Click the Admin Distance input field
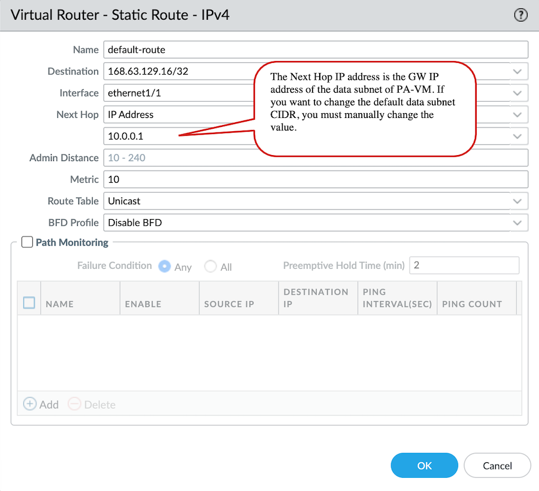 click(x=315, y=158)
